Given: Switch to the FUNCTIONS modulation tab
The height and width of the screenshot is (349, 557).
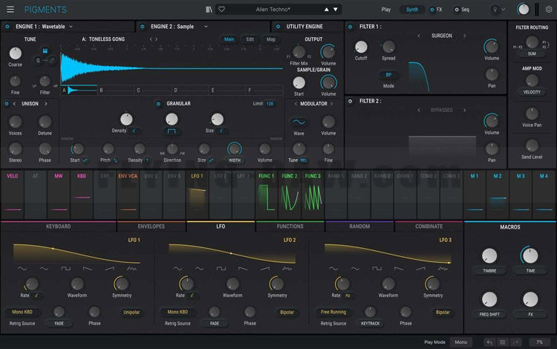Looking at the screenshot, I should (290, 226).
